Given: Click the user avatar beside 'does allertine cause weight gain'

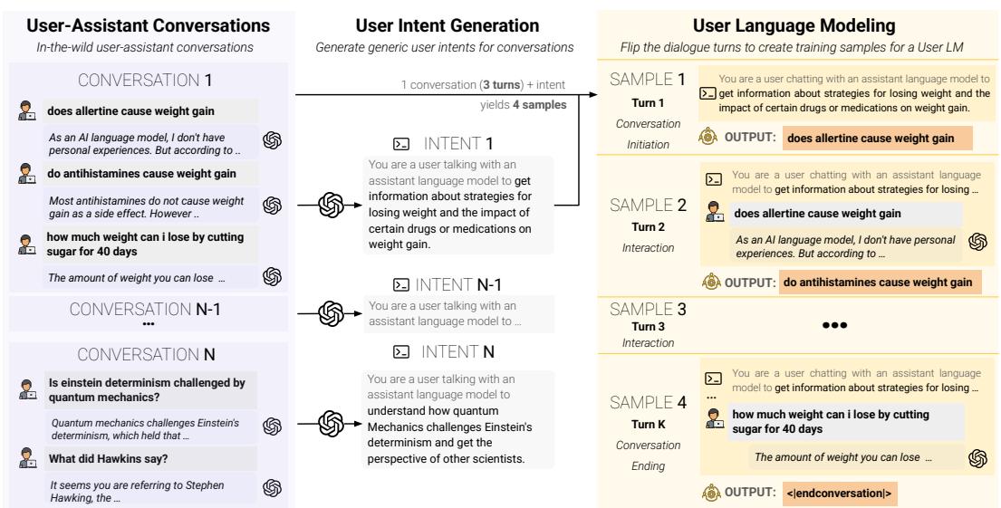Looking at the screenshot, I should tap(28, 112).
